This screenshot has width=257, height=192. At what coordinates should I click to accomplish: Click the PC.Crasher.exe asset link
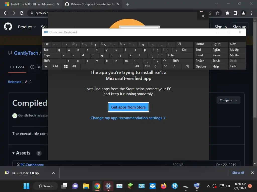click(x=32, y=164)
